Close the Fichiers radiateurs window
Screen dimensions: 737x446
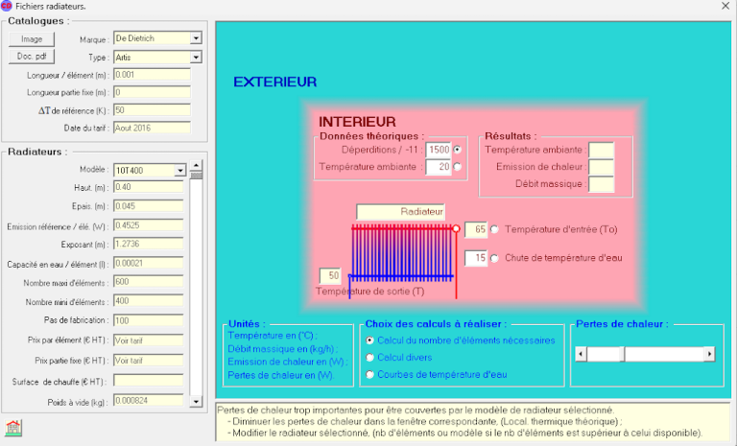(x=725, y=6)
